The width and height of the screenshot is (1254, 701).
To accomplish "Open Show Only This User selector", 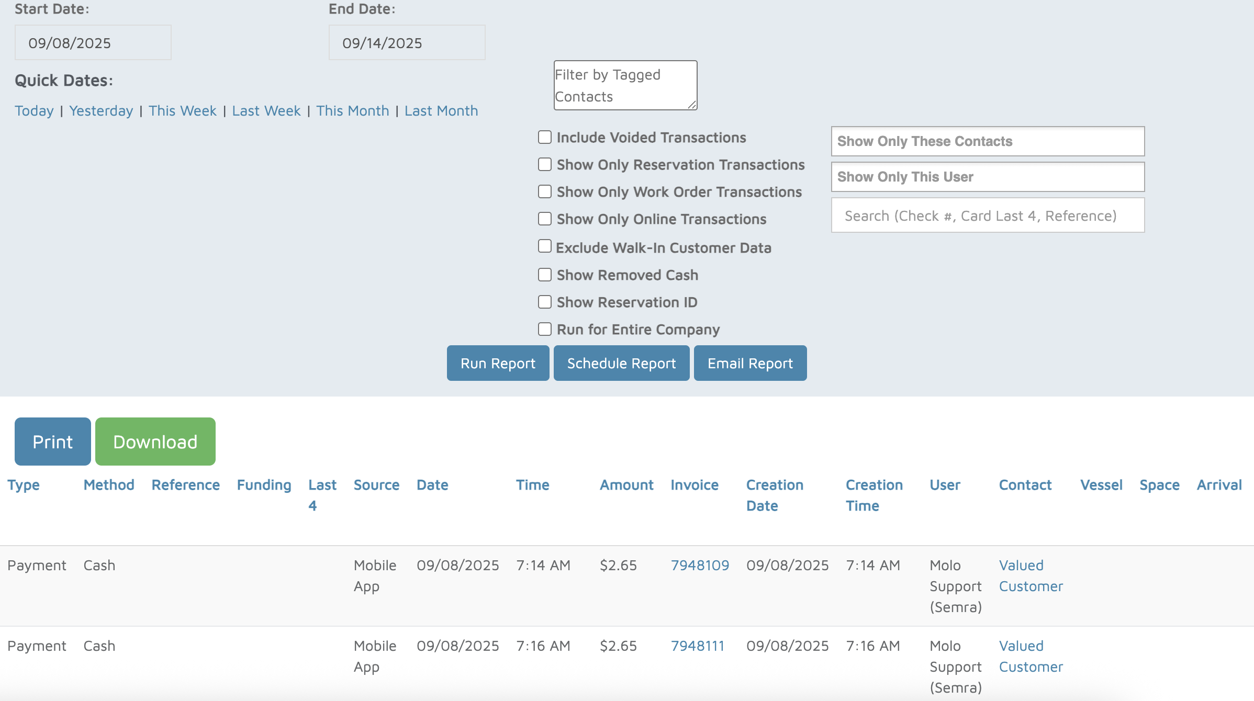I will pyautogui.click(x=987, y=177).
